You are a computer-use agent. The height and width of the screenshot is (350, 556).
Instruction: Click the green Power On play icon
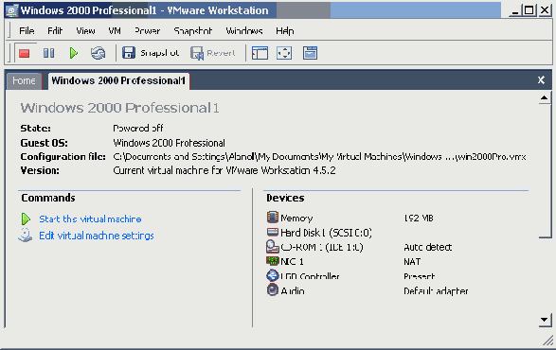coord(73,53)
